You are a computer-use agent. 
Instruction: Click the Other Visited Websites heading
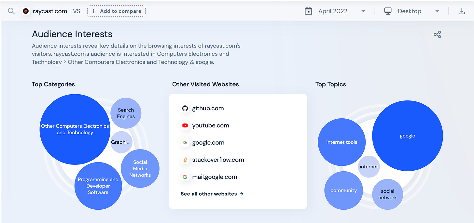(205, 84)
